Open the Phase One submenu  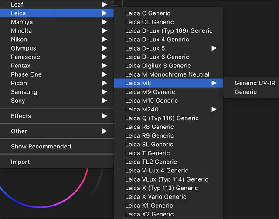pyautogui.click(x=57, y=74)
